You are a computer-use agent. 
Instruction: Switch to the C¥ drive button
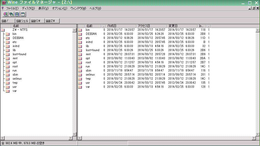37,21
